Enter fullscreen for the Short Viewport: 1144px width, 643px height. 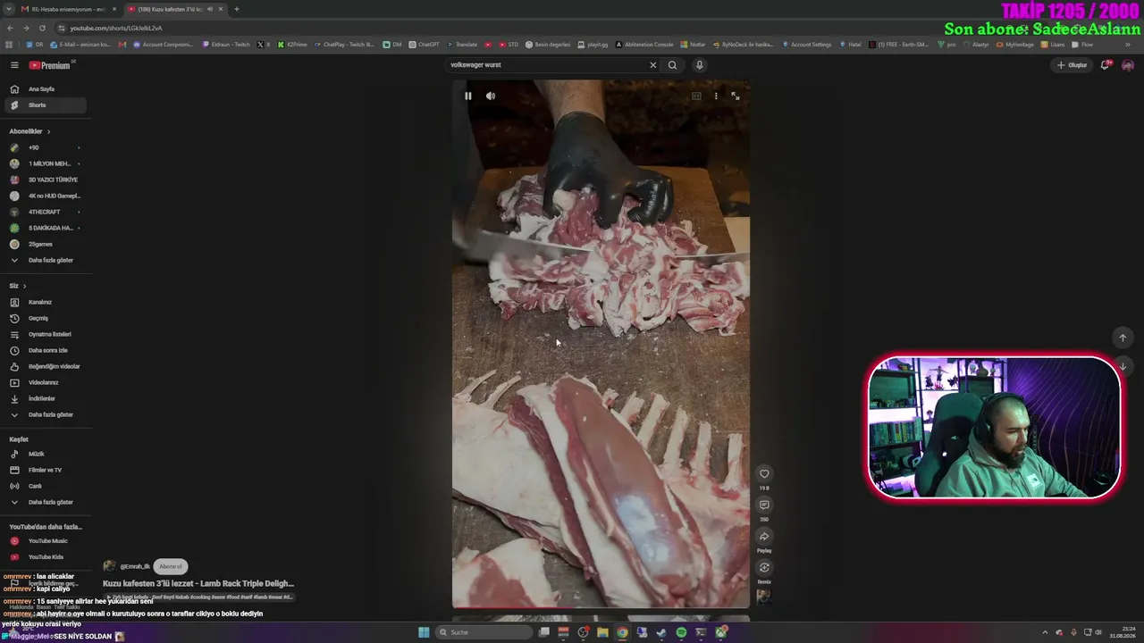pyautogui.click(x=736, y=96)
